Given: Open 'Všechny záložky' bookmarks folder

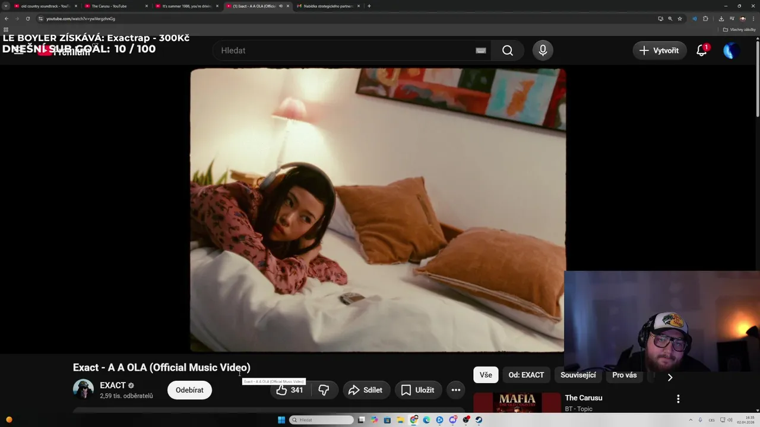Looking at the screenshot, I should [x=739, y=29].
